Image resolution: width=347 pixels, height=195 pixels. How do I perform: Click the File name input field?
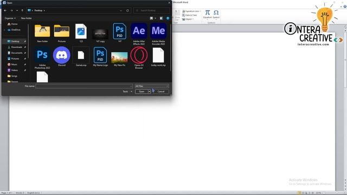(x=84, y=86)
